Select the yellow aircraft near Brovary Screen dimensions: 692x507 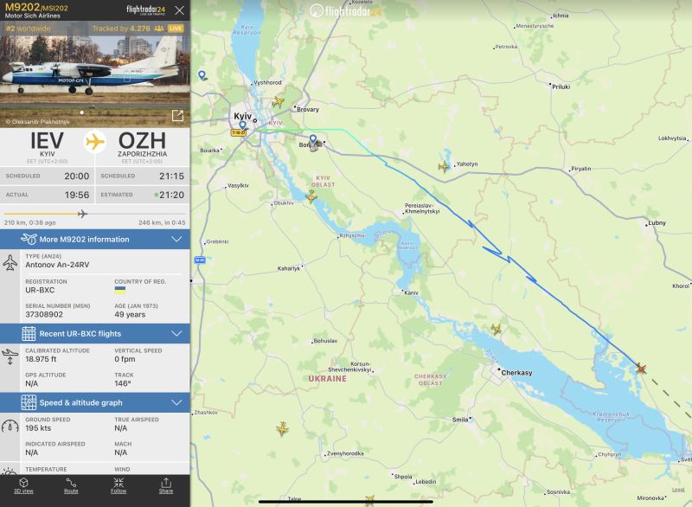278,102
